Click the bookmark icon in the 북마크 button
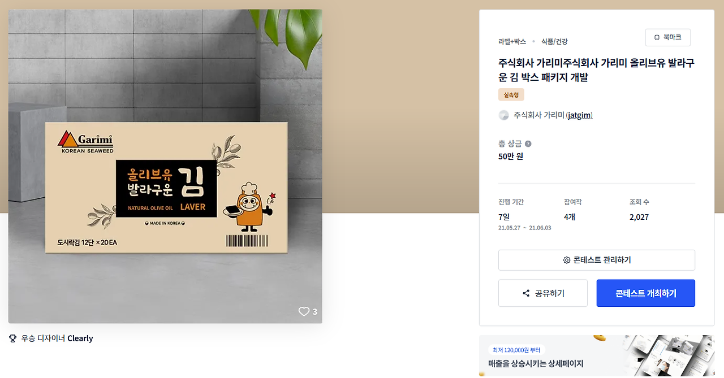The width and height of the screenshot is (724, 378). 657,37
